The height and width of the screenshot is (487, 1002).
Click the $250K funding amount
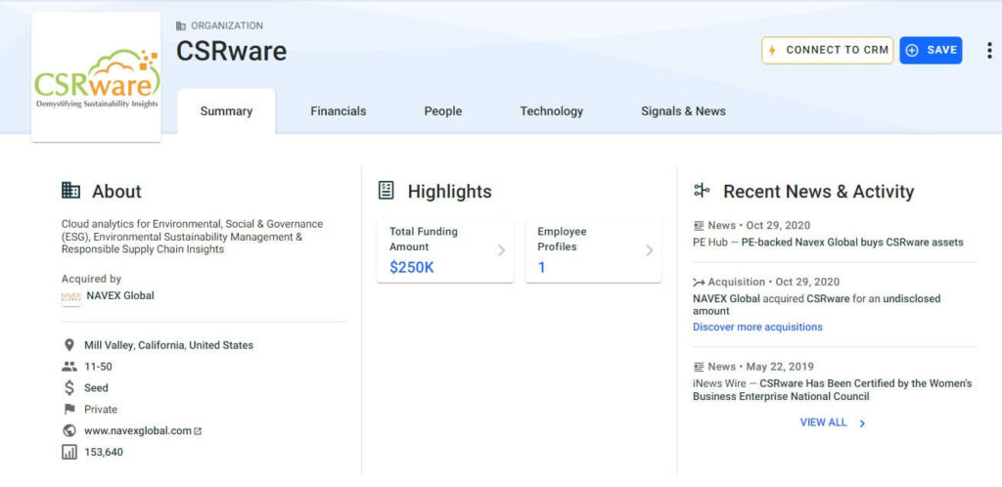(412, 267)
